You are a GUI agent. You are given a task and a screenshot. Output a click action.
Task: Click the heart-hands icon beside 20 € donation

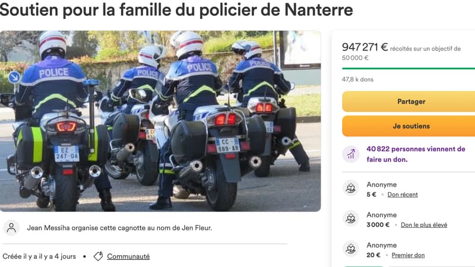click(351, 249)
